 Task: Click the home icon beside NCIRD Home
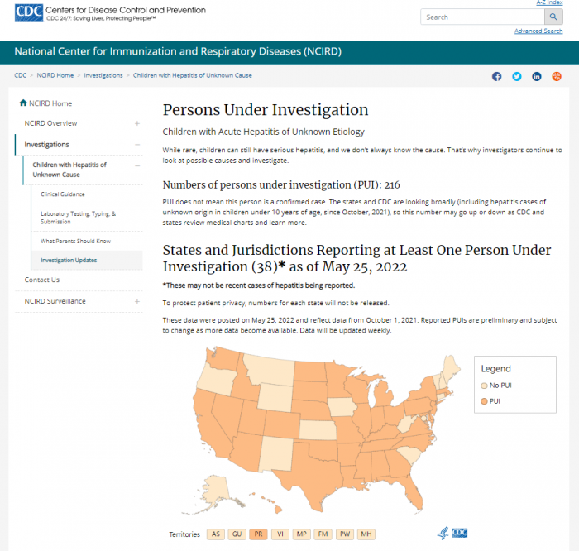(x=22, y=103)
